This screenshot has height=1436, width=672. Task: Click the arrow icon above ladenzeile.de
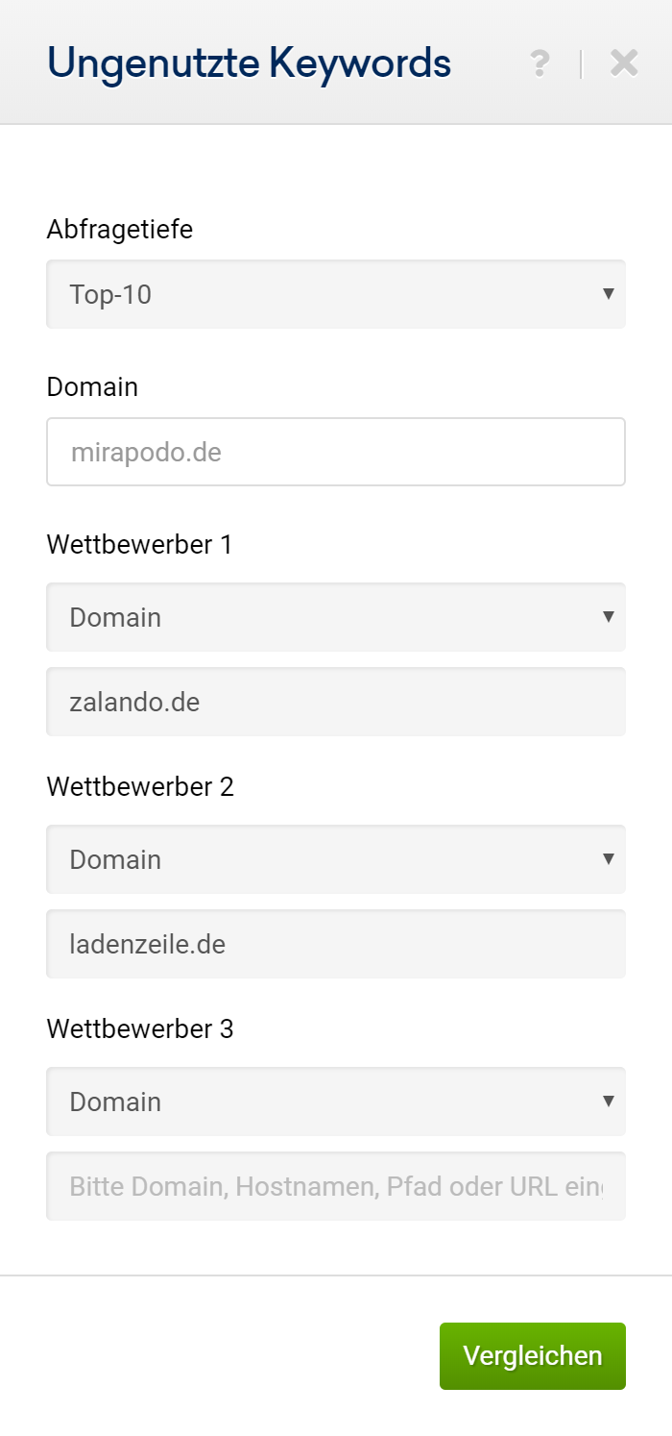click(x=608, y=858)
